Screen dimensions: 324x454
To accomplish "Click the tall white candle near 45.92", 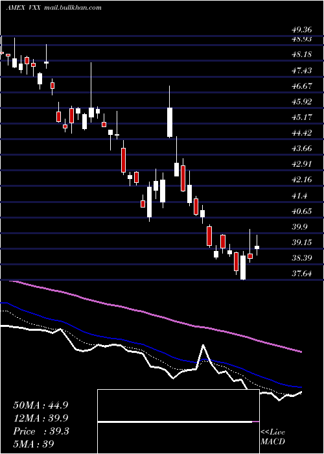I will [x=170, y=122].
